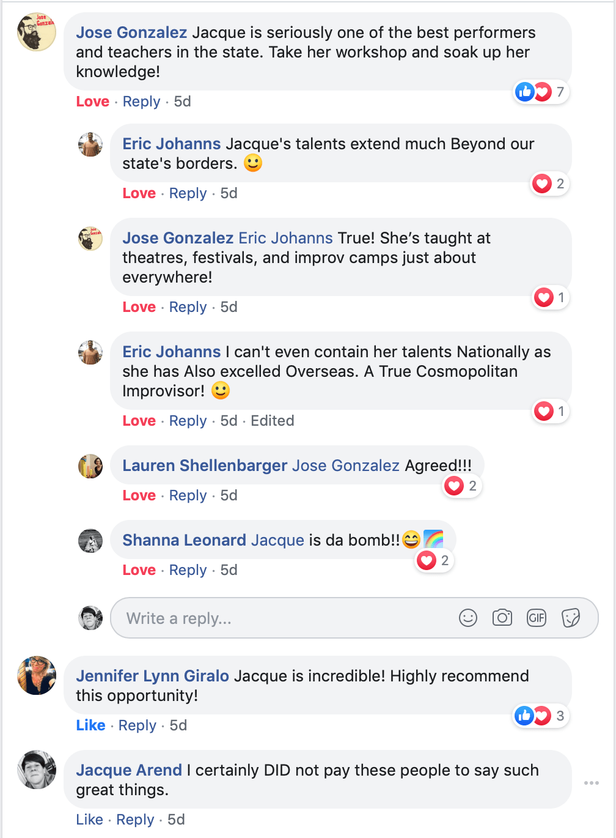Open Jacque Arend's profile link
Viewport: 616px width, 838px height.
(128, 769)
